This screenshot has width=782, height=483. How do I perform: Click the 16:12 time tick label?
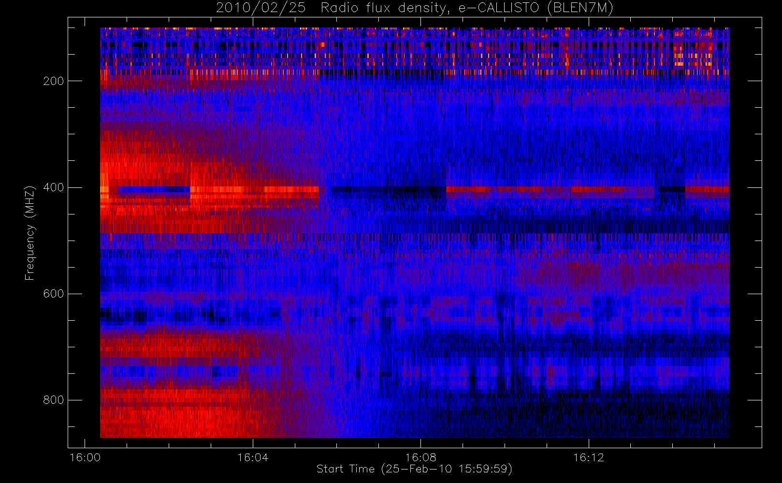point(588,457)
